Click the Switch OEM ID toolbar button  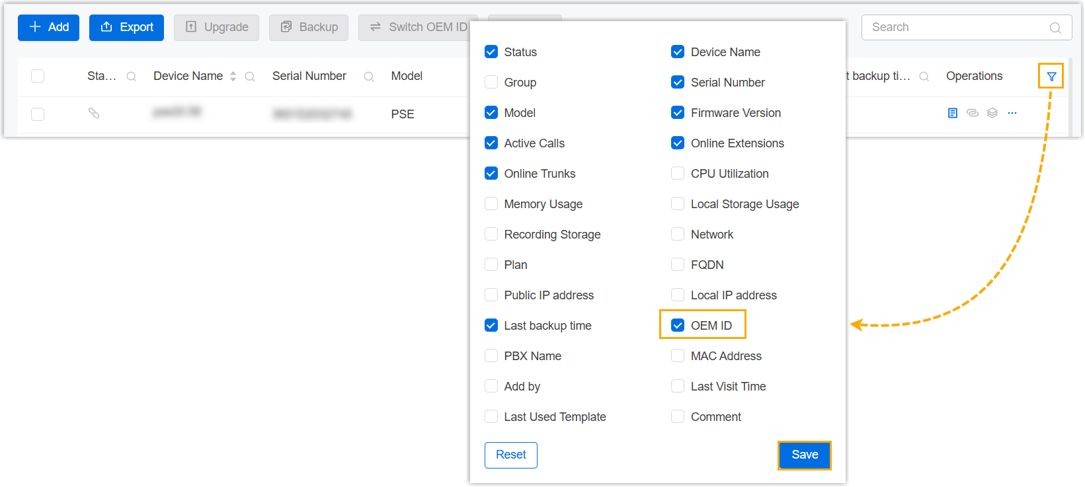click(419, 28)
